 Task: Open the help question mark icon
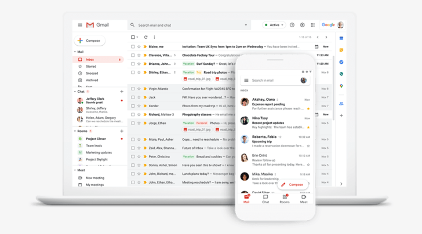292,25
